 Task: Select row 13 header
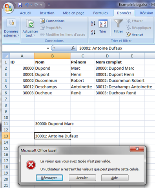pos(6,136)
